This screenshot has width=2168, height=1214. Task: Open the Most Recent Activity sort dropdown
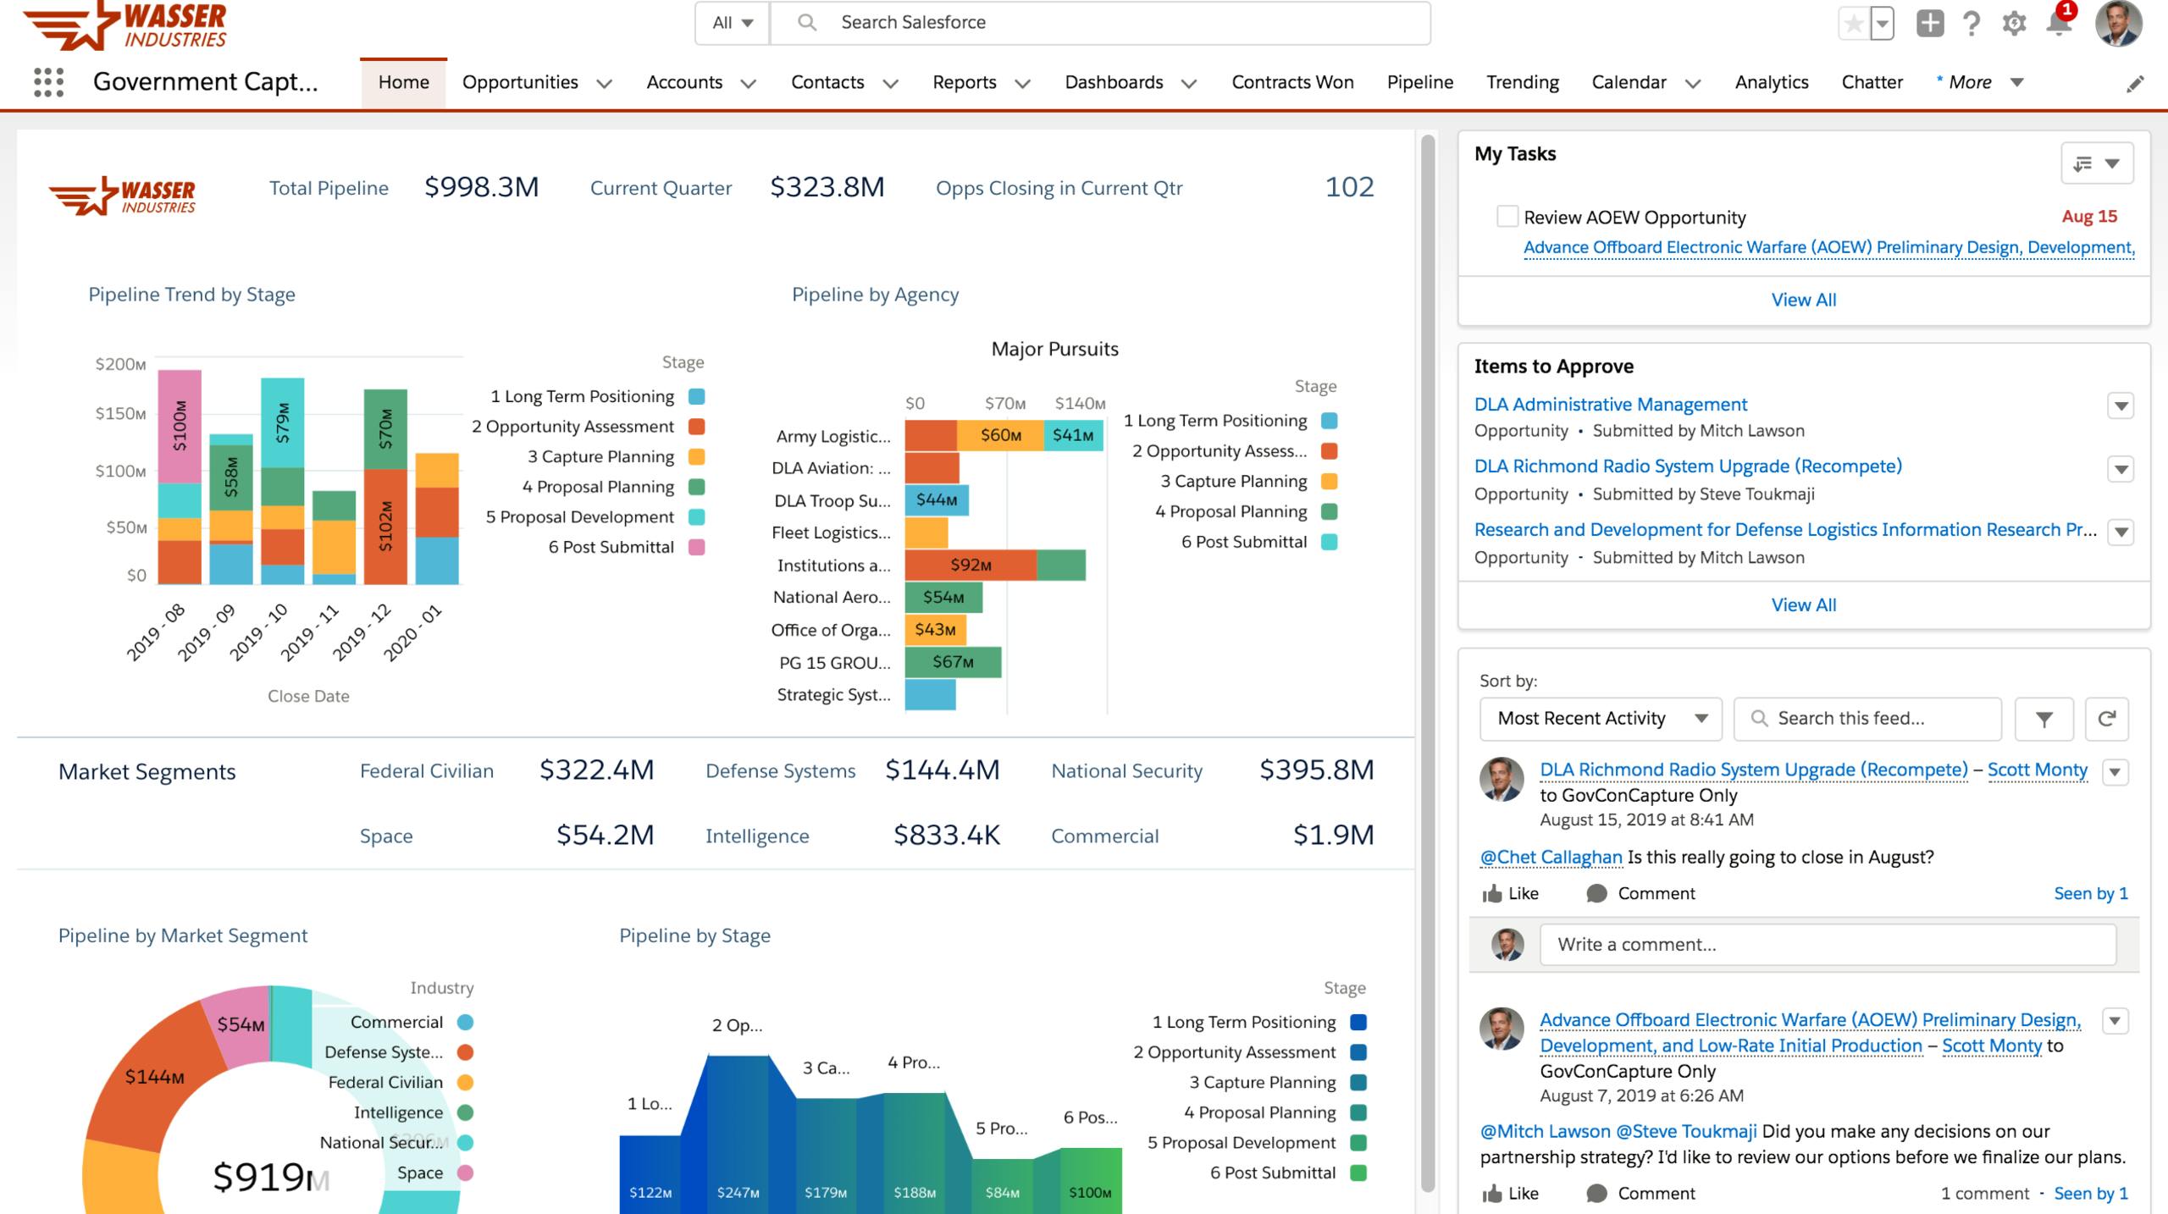coord(1601,719)
